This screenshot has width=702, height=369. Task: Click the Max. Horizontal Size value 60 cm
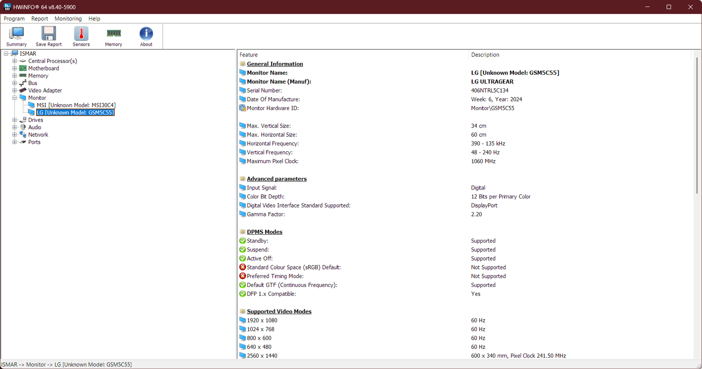point(479,135)
